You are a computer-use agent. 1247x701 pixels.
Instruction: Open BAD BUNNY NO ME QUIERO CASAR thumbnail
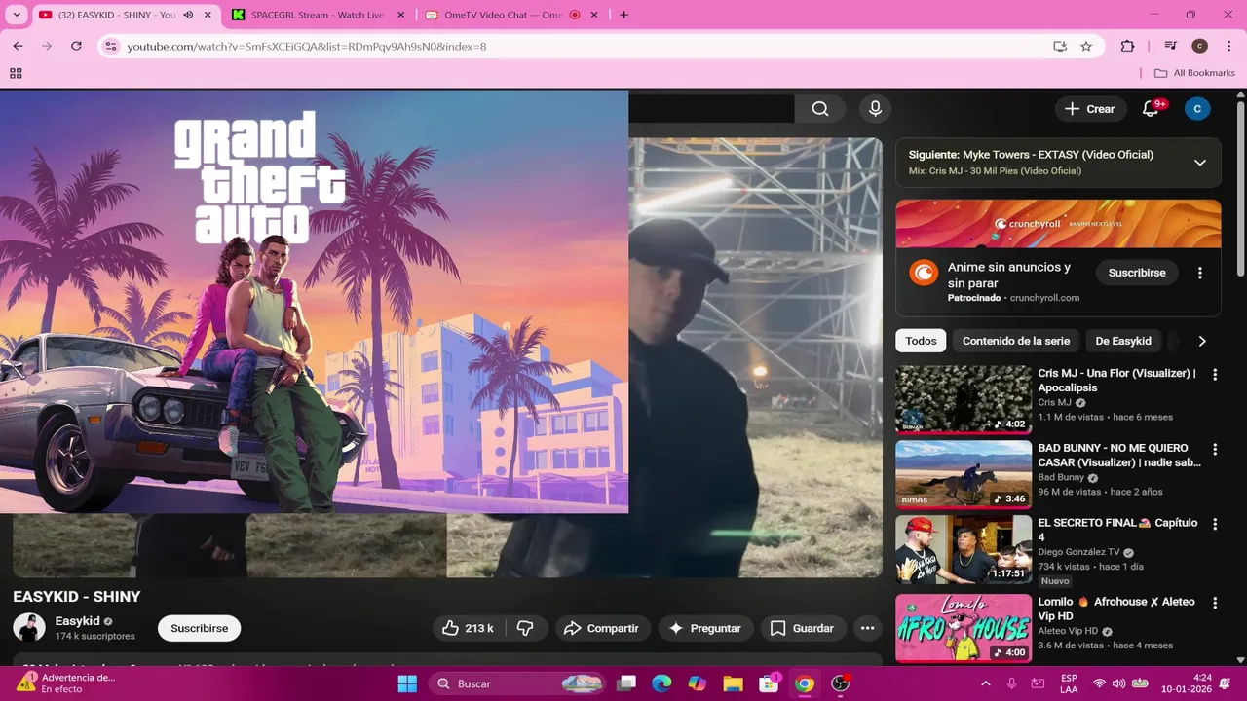point(964,474)
